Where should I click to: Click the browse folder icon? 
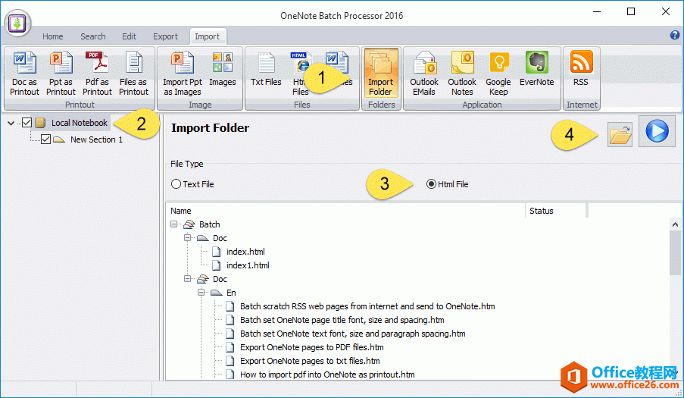620,134
